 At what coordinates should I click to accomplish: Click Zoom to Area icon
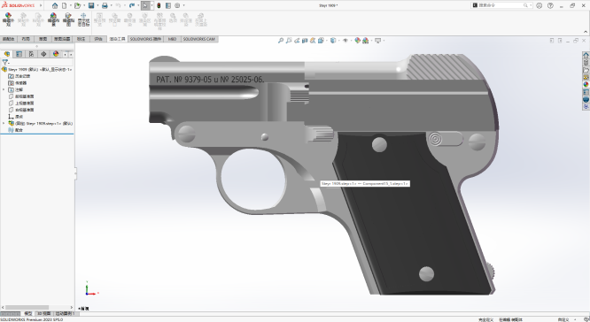(289, 41)
